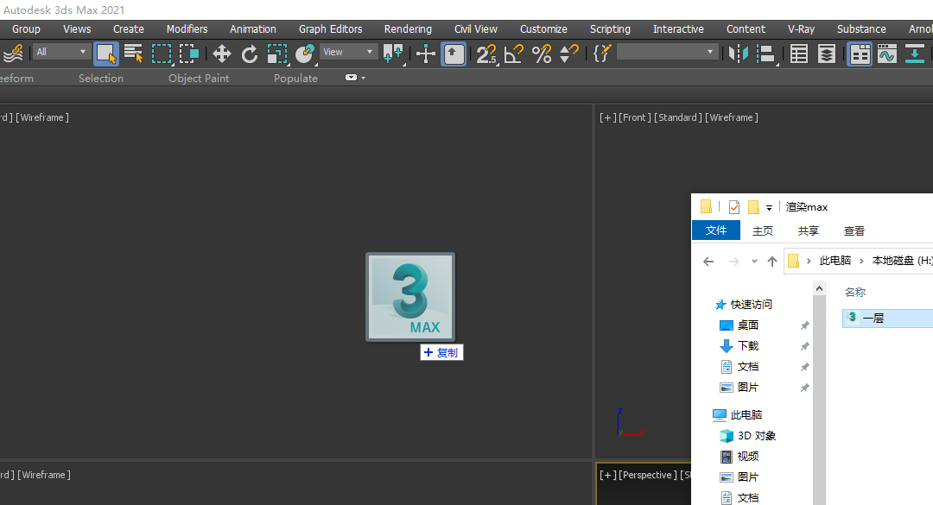
Task: Open the Customize menu
Action: click(543, 29)
